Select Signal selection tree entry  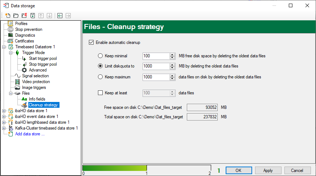pyautogui.click(x=35, y=76)
